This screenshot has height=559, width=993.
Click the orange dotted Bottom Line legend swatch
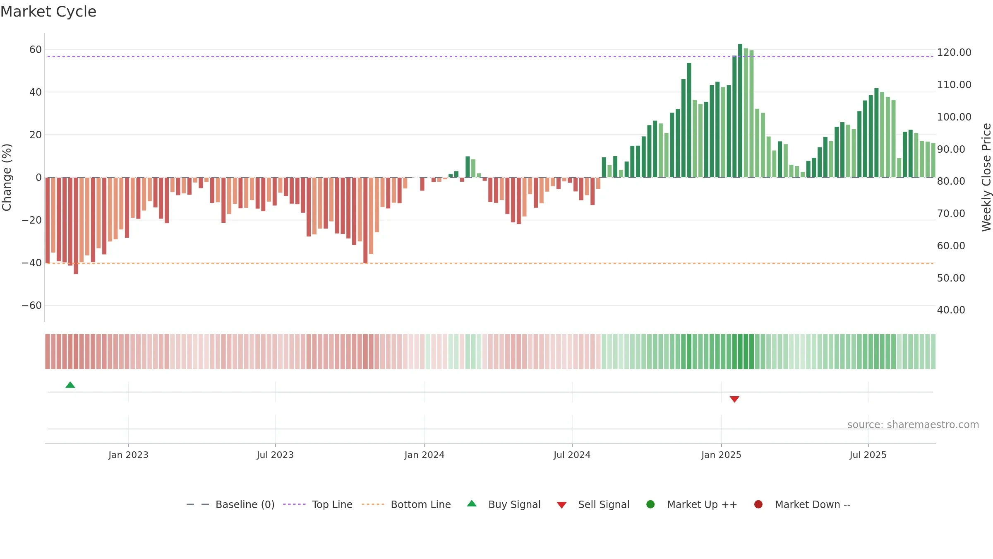373,504
